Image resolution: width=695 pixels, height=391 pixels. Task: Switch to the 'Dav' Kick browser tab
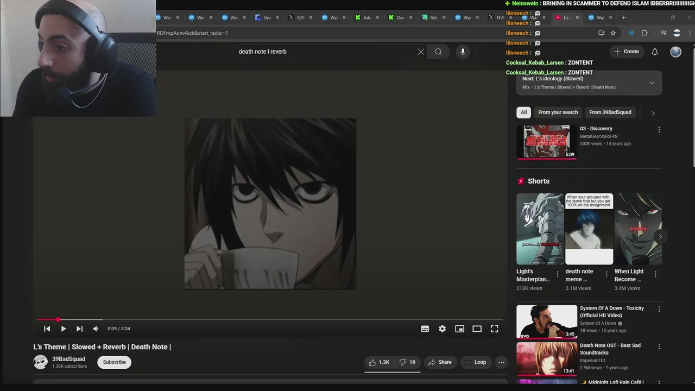coord(401,17)
